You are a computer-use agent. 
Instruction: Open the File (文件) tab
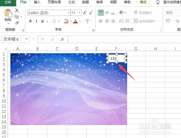(8, 2)
